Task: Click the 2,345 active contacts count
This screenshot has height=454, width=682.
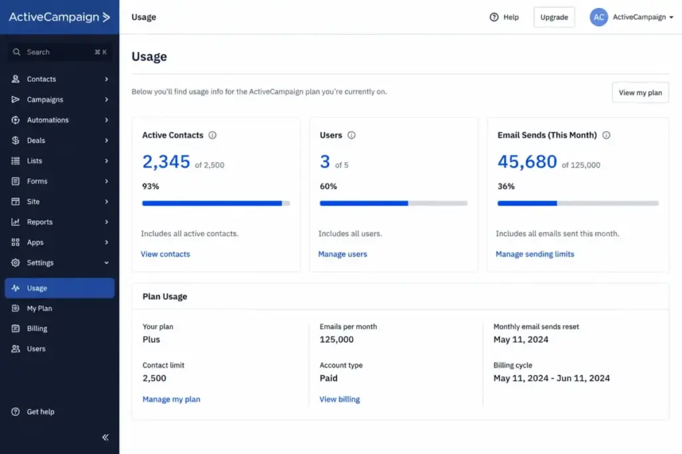Action: point(166,162)
